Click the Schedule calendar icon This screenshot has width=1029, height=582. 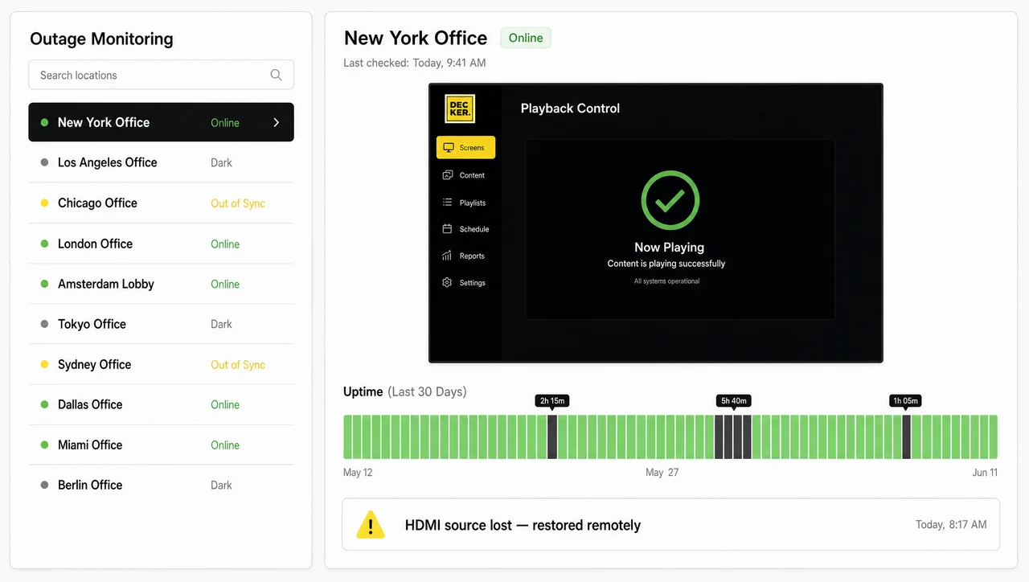448,229
